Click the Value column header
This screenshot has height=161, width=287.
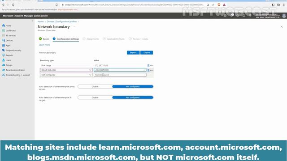96,60
